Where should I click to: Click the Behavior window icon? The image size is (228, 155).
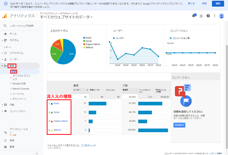[5, 105]
